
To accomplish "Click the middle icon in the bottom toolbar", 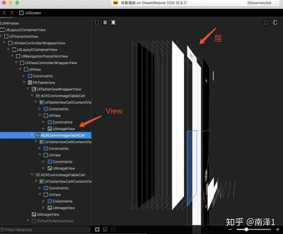I will point(105,230).
